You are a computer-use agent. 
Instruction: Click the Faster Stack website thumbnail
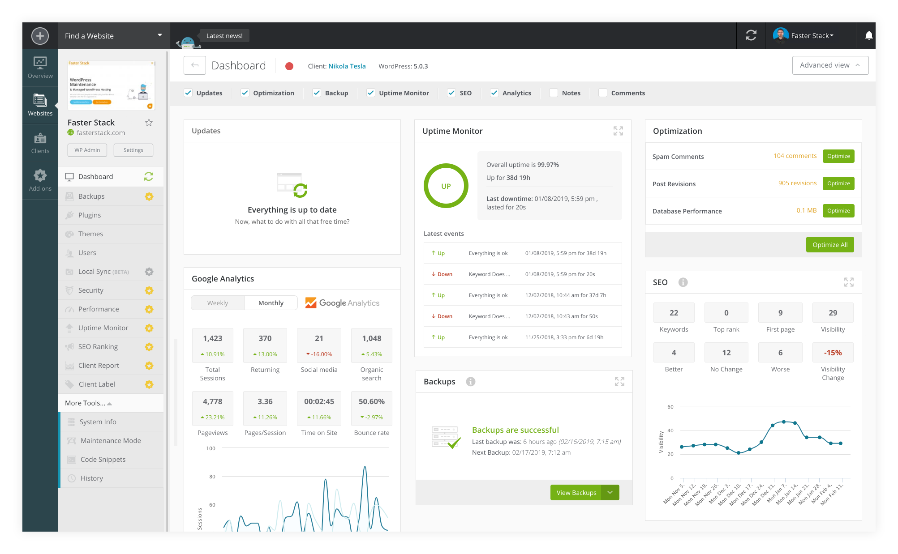coord(111,85)
